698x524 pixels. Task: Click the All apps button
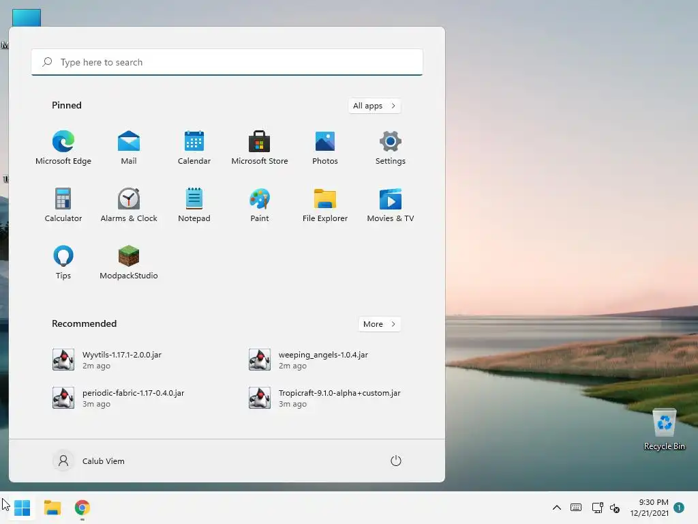click(x=374, y=106)
